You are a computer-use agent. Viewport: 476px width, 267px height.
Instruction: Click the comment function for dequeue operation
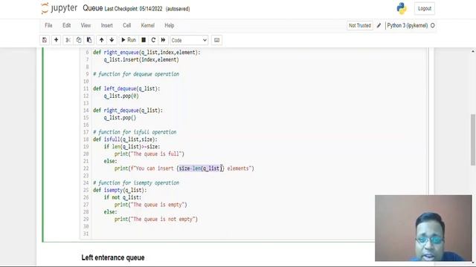point(136,74)
